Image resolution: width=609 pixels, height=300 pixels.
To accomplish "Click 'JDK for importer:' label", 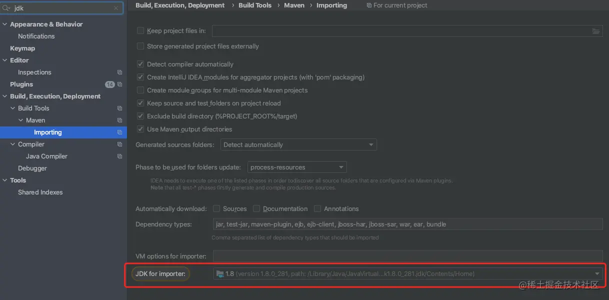I will pos(160,274).
